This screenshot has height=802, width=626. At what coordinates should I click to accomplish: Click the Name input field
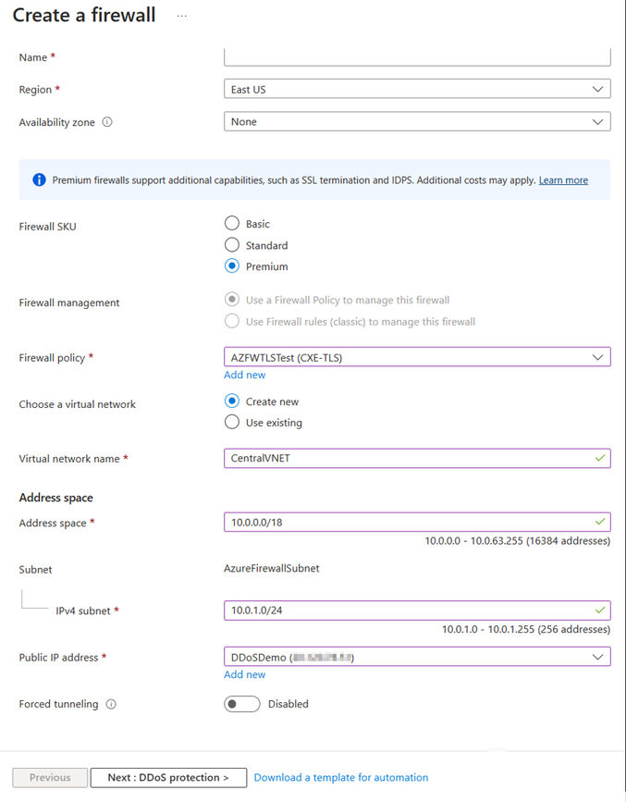tap(417, 56)
